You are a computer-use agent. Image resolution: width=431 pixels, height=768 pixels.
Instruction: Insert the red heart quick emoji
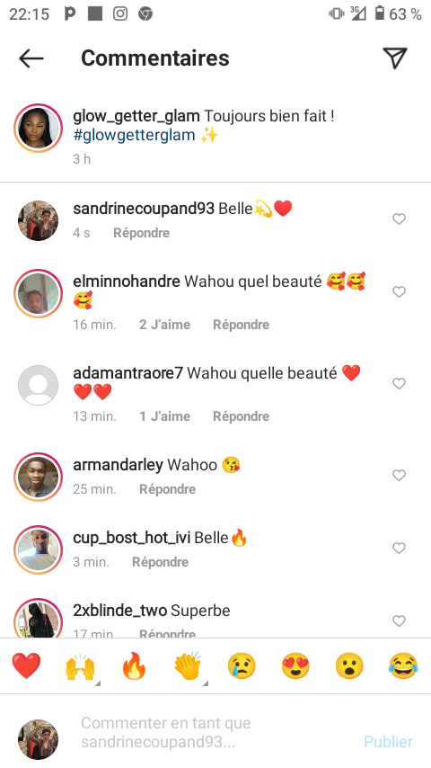click(x=26, y=665)
